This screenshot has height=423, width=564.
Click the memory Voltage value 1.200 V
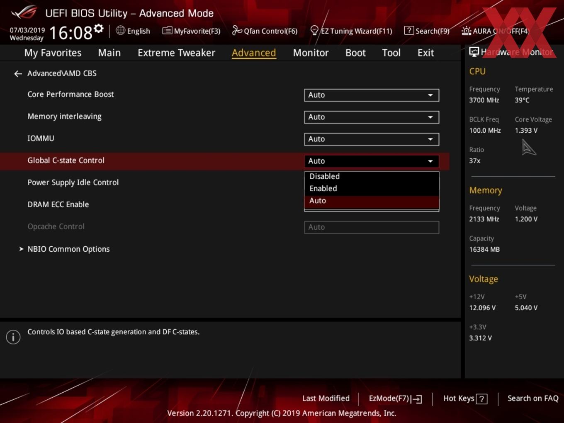(x=526, y=219)
